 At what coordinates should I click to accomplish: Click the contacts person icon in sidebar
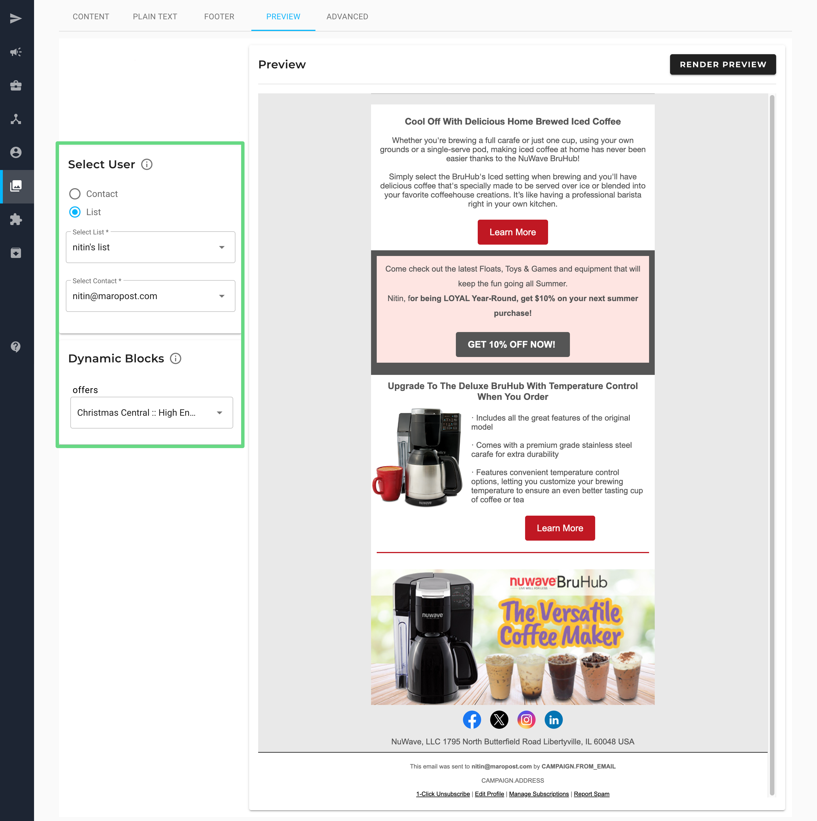pyautogui.click(x=16, y=152)
